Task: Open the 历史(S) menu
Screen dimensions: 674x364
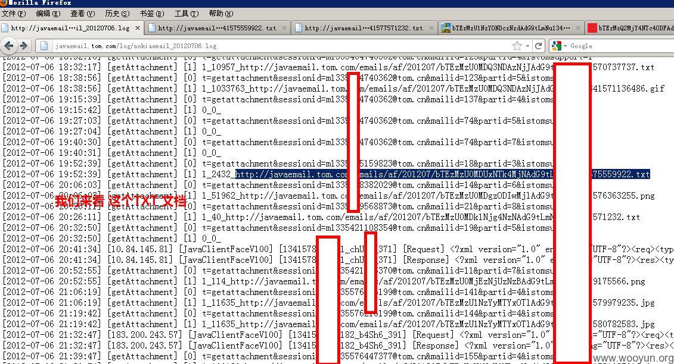Action: pos(117,13)
